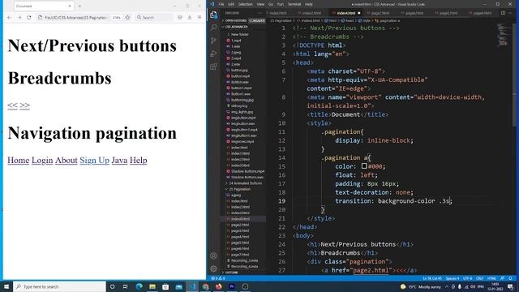Screen dimensions: 519x292
Task: Click the About link in browser
Action: [x=66, y=161]
